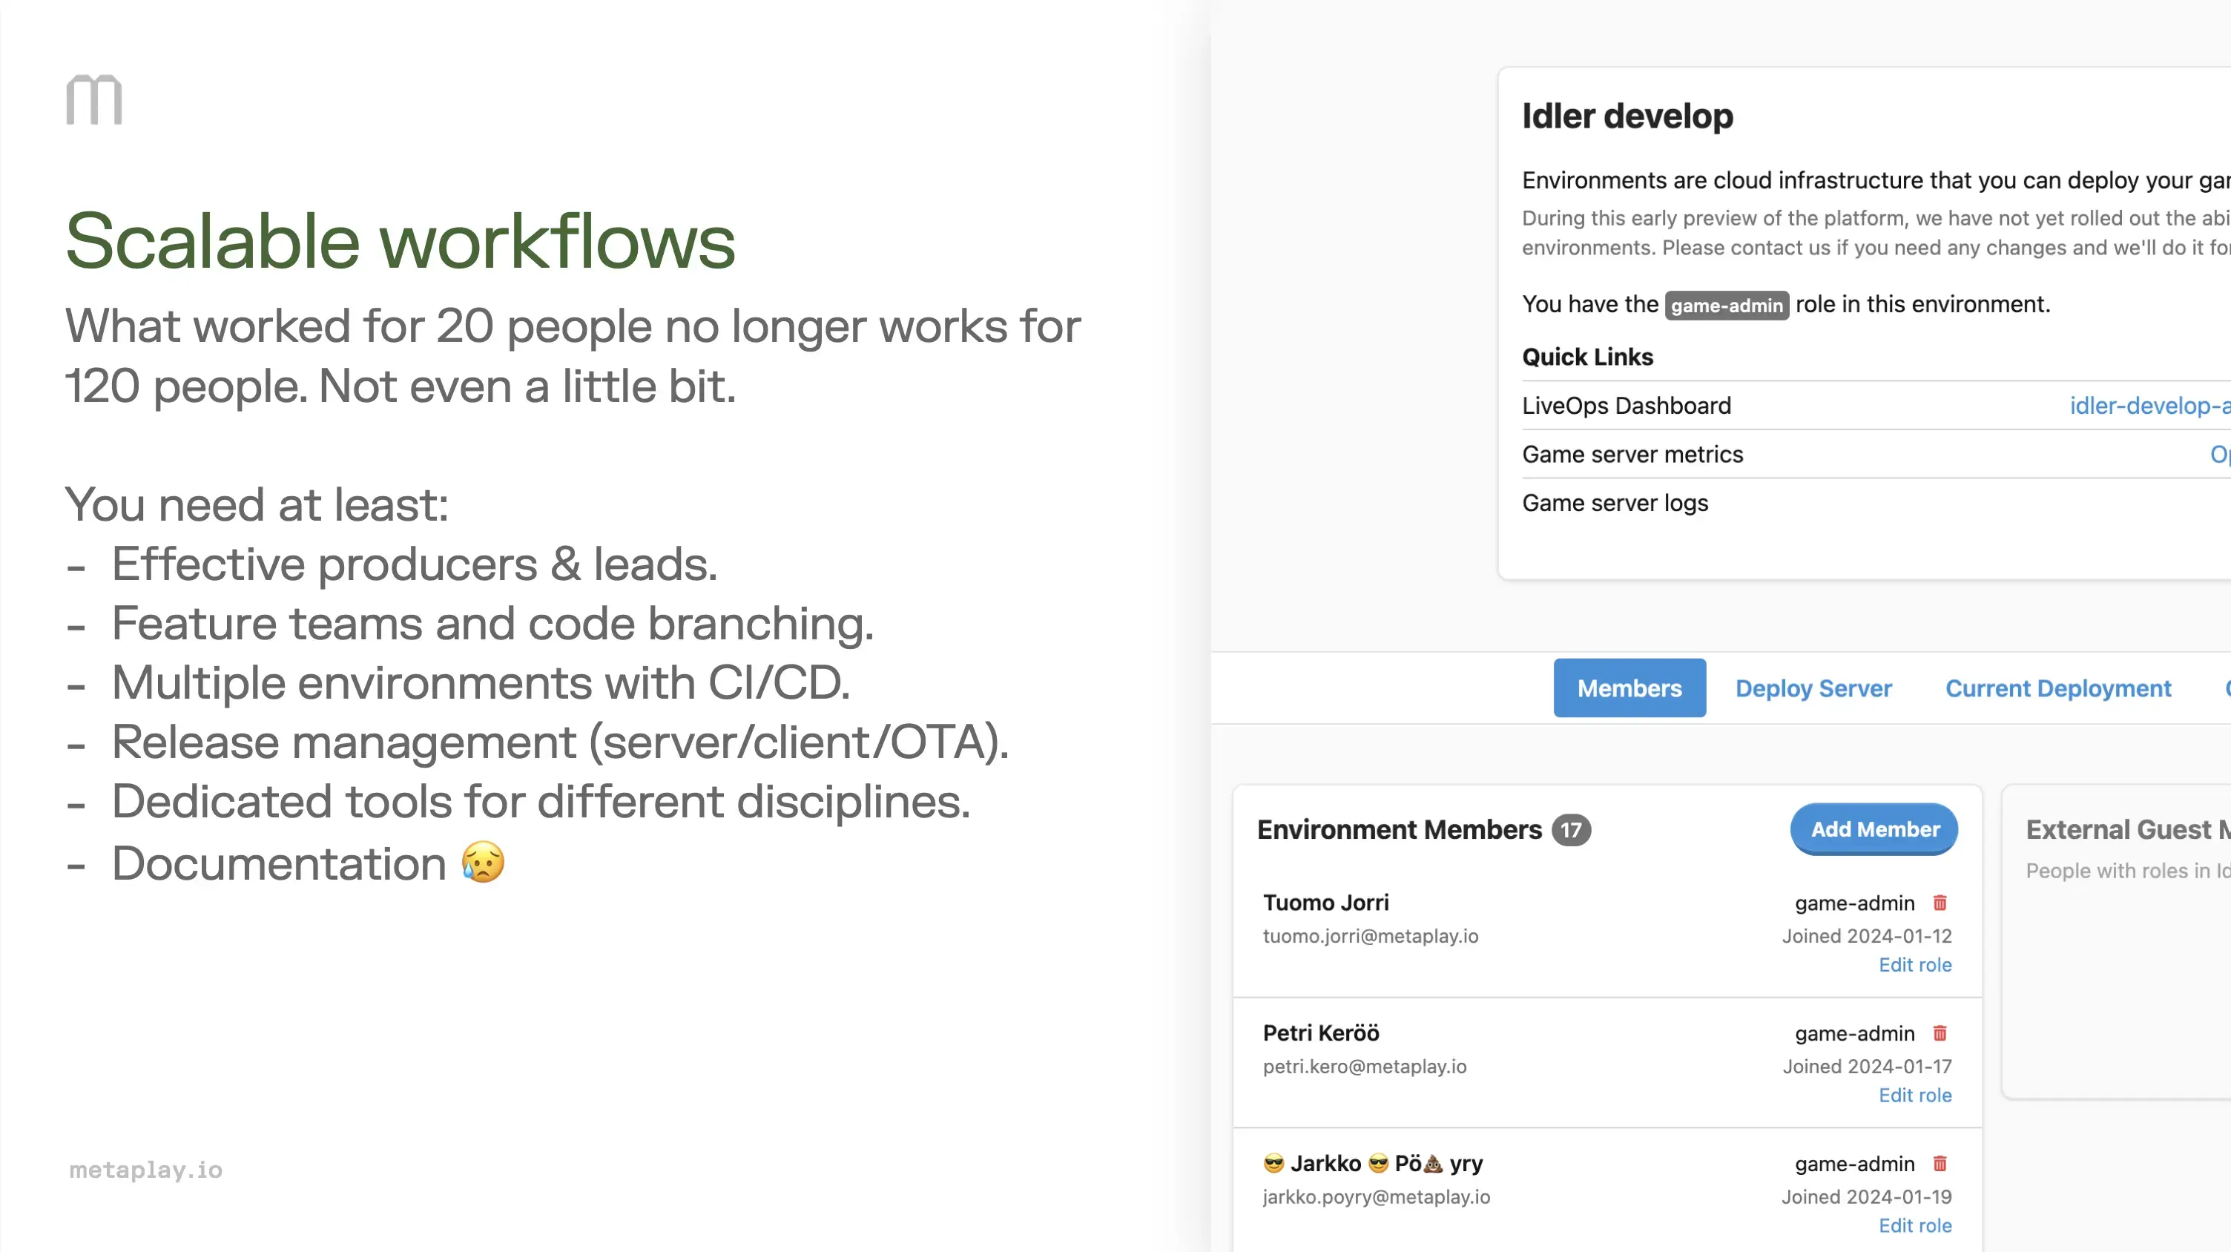The image size is (2231, 1252).
Task: Click Edit role for Petri Keröö
Action: click(x=1916, y=1095)
